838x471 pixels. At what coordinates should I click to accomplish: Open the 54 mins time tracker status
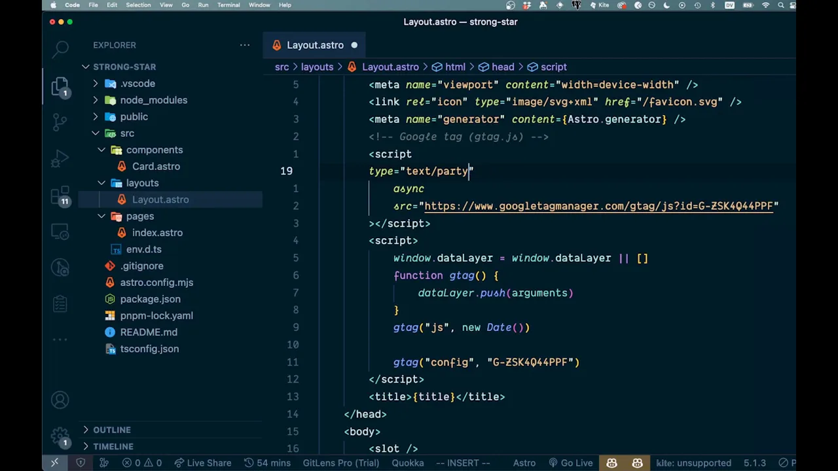(x=267, y=463)
